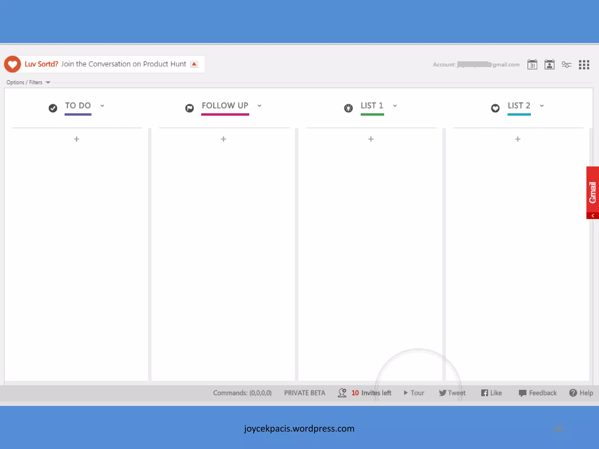Screen dimensions: 599x449
Task: Open the settings sliders icon
Action: coord(567,64)
